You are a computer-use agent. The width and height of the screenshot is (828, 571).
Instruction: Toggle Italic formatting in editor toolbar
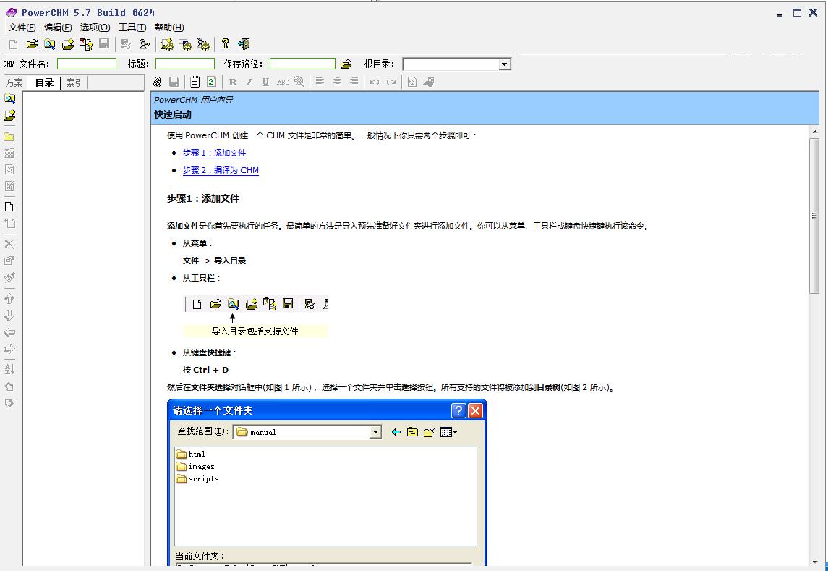click(249, 82)
